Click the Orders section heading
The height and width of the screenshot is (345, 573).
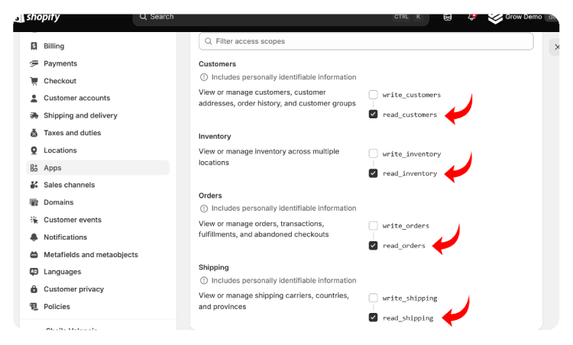click(x=210, y=195)
